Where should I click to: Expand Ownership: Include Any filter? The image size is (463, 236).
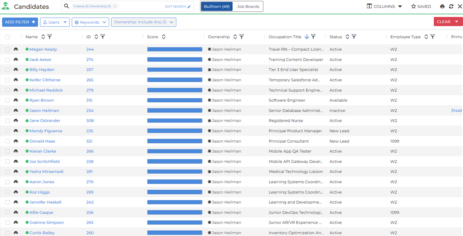click(x=144, y=22)
